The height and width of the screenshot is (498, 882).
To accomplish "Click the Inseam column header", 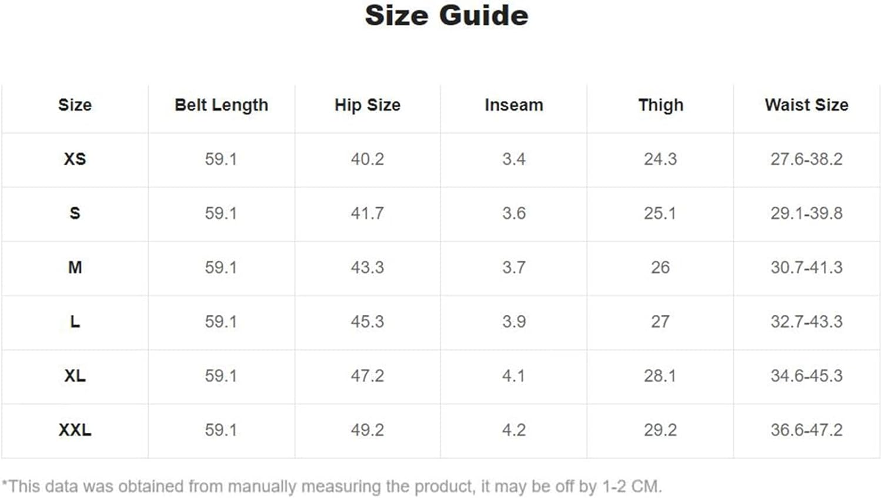I will (x=514, y=105).
